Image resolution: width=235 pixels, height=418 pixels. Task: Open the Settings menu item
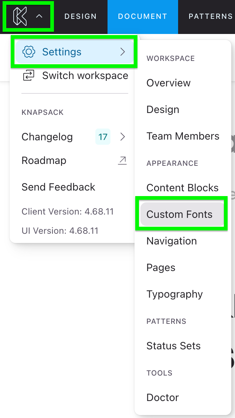pyautogui.click(x=74, y=52)
